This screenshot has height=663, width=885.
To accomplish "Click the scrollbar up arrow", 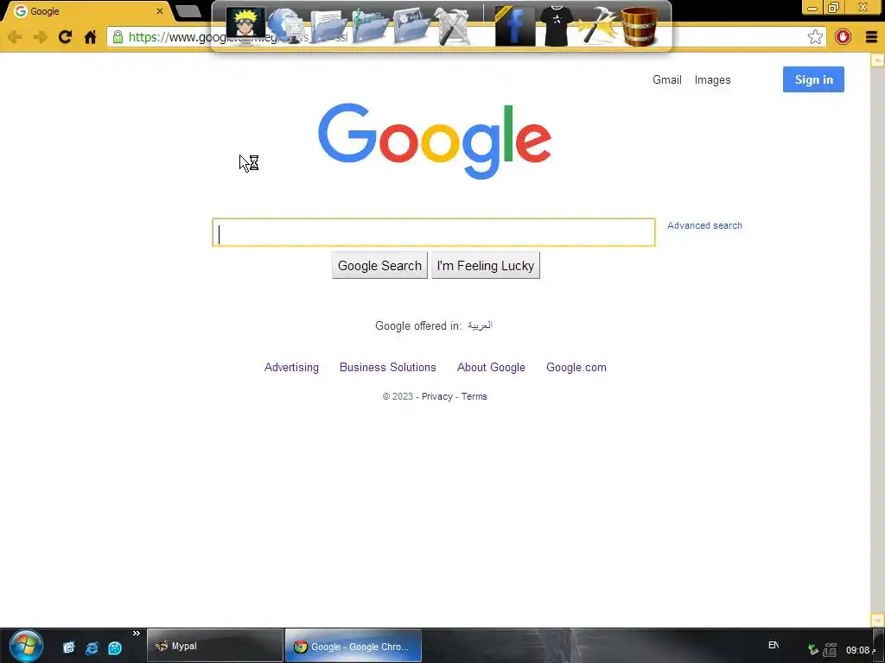I will pos(878,60).
